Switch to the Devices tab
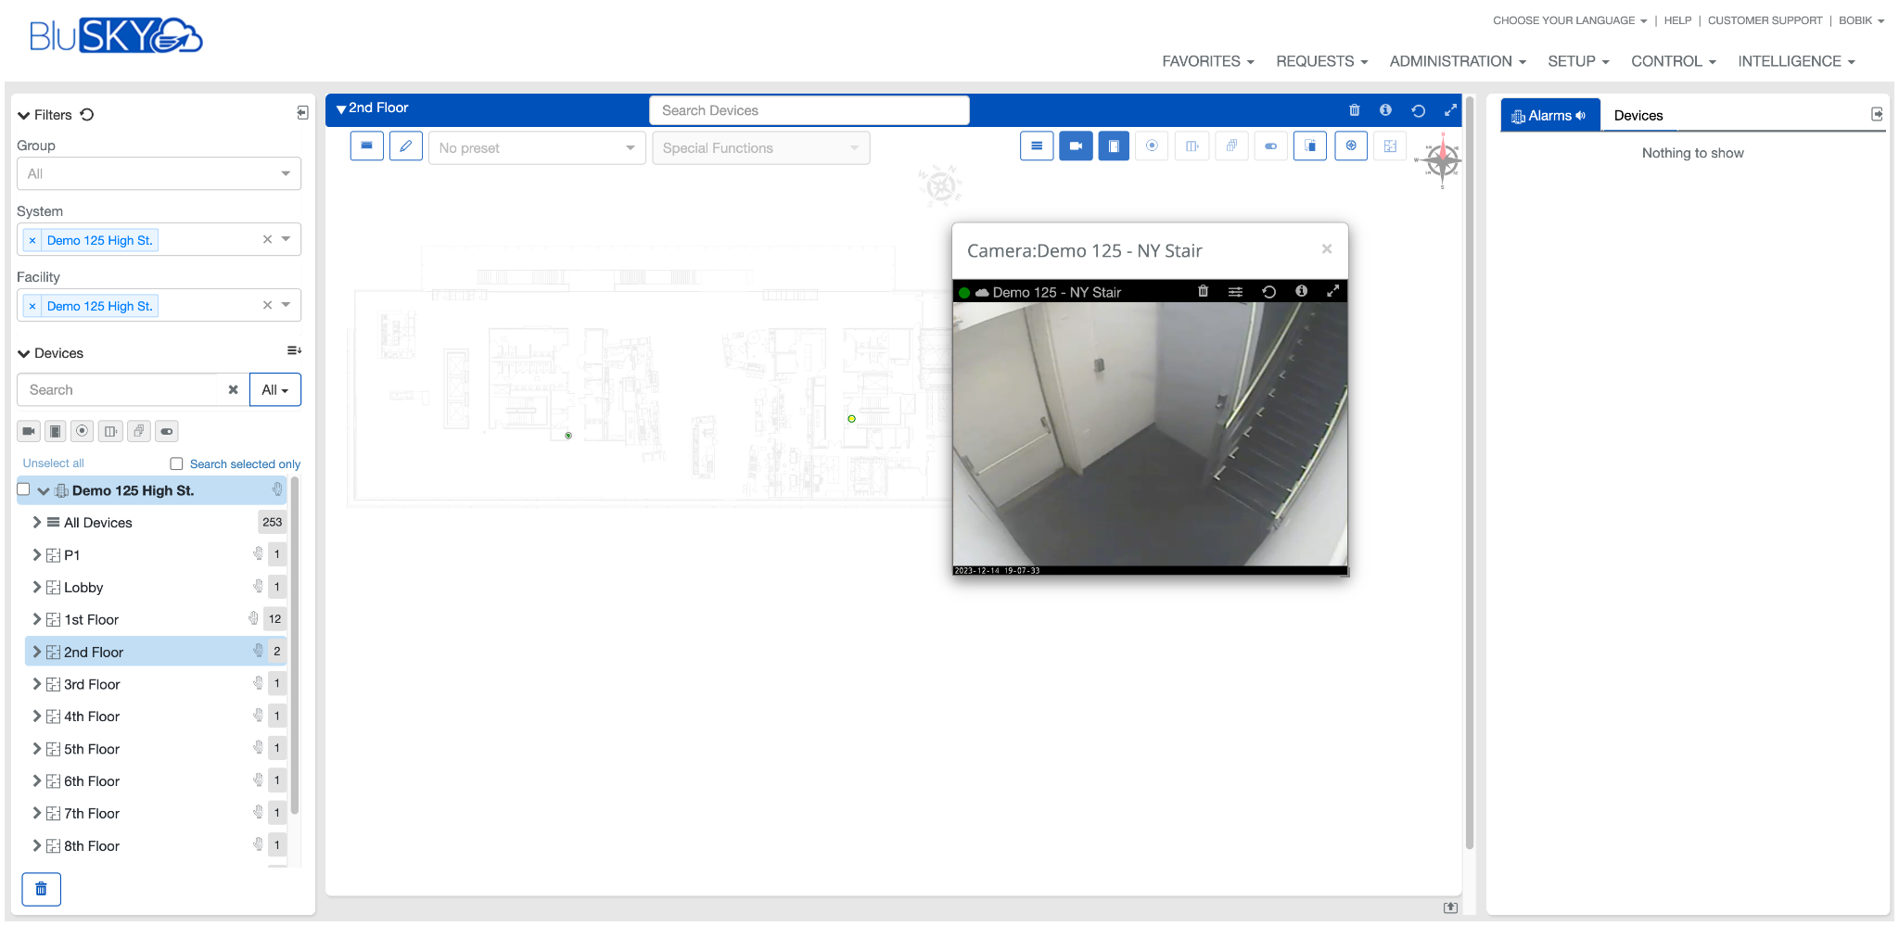 coord(1638,116)
